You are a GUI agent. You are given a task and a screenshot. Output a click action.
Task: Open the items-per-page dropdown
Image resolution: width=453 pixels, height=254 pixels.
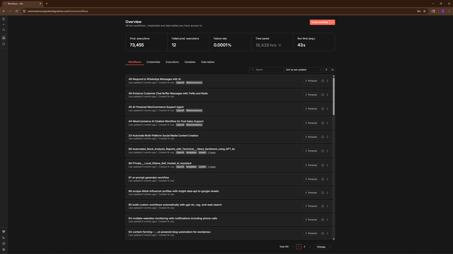[x=323, y=247]
